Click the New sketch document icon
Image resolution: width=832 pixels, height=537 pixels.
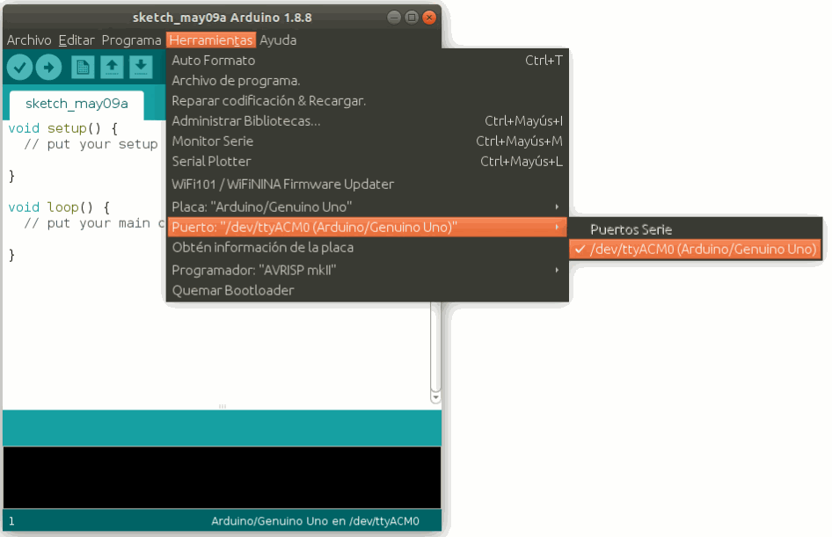pyautogui.click(x=83, y=68)
